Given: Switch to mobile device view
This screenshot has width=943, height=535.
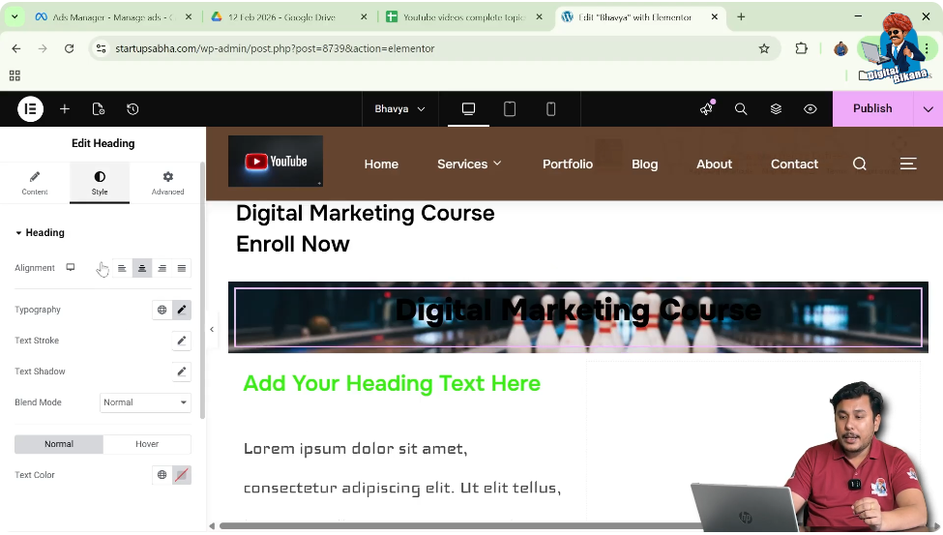Looking at the screenshot, I should pyautogui.click(x=551, y=109).
